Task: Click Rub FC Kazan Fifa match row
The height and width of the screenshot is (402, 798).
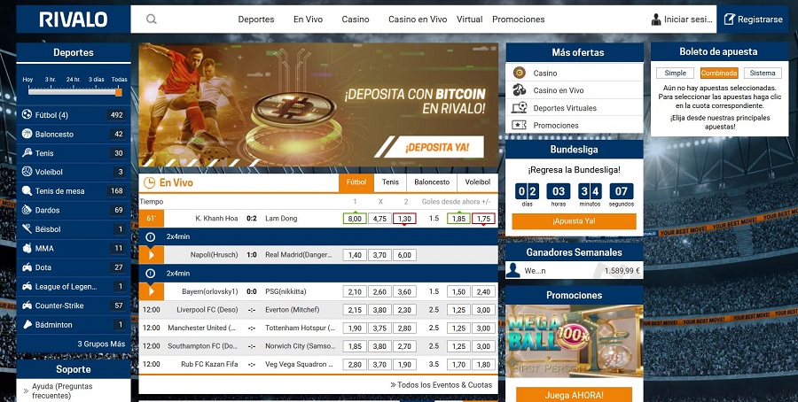Action: click(x=318, y=365)
